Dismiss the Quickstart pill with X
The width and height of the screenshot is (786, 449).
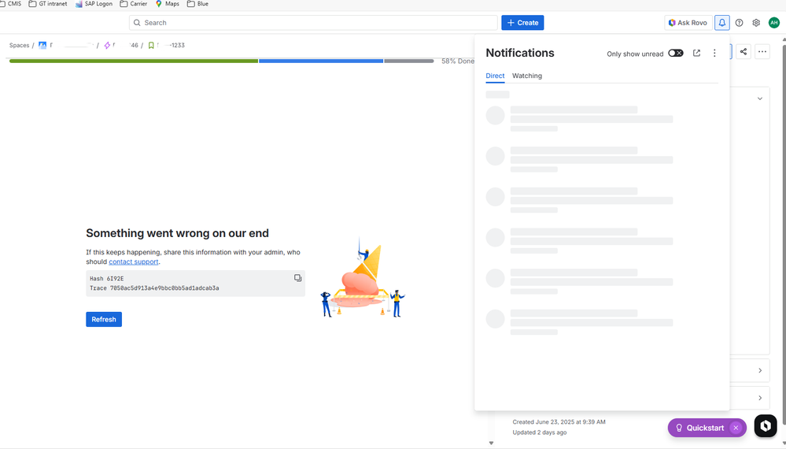pyautogui.click(x=735, y=428)
